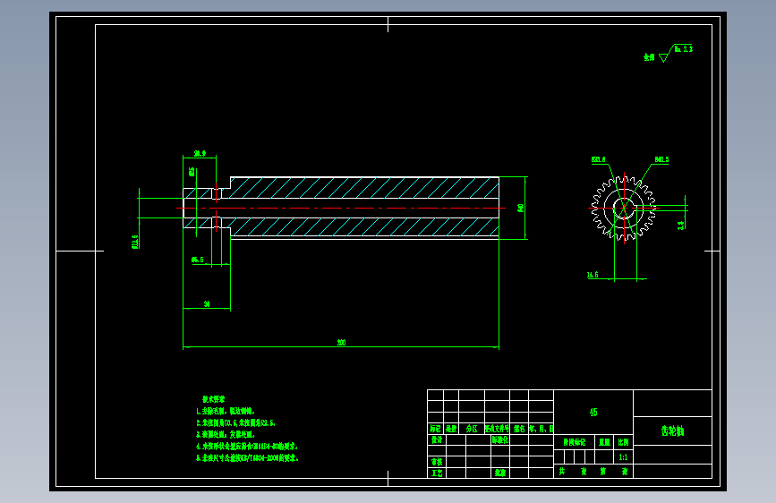The width and height of the screenshot is (776, 503).
Task: Click technical requirement line 2 about chamfer C0.5
Action: pos(235,422)
